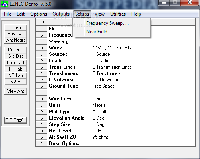Click the arrow button beside Units

click(x=41, y=105)
